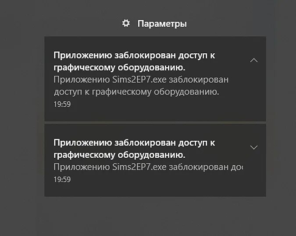Open the Параметры header label
This screenshot has width=296, height=236.
click(162, 24)
